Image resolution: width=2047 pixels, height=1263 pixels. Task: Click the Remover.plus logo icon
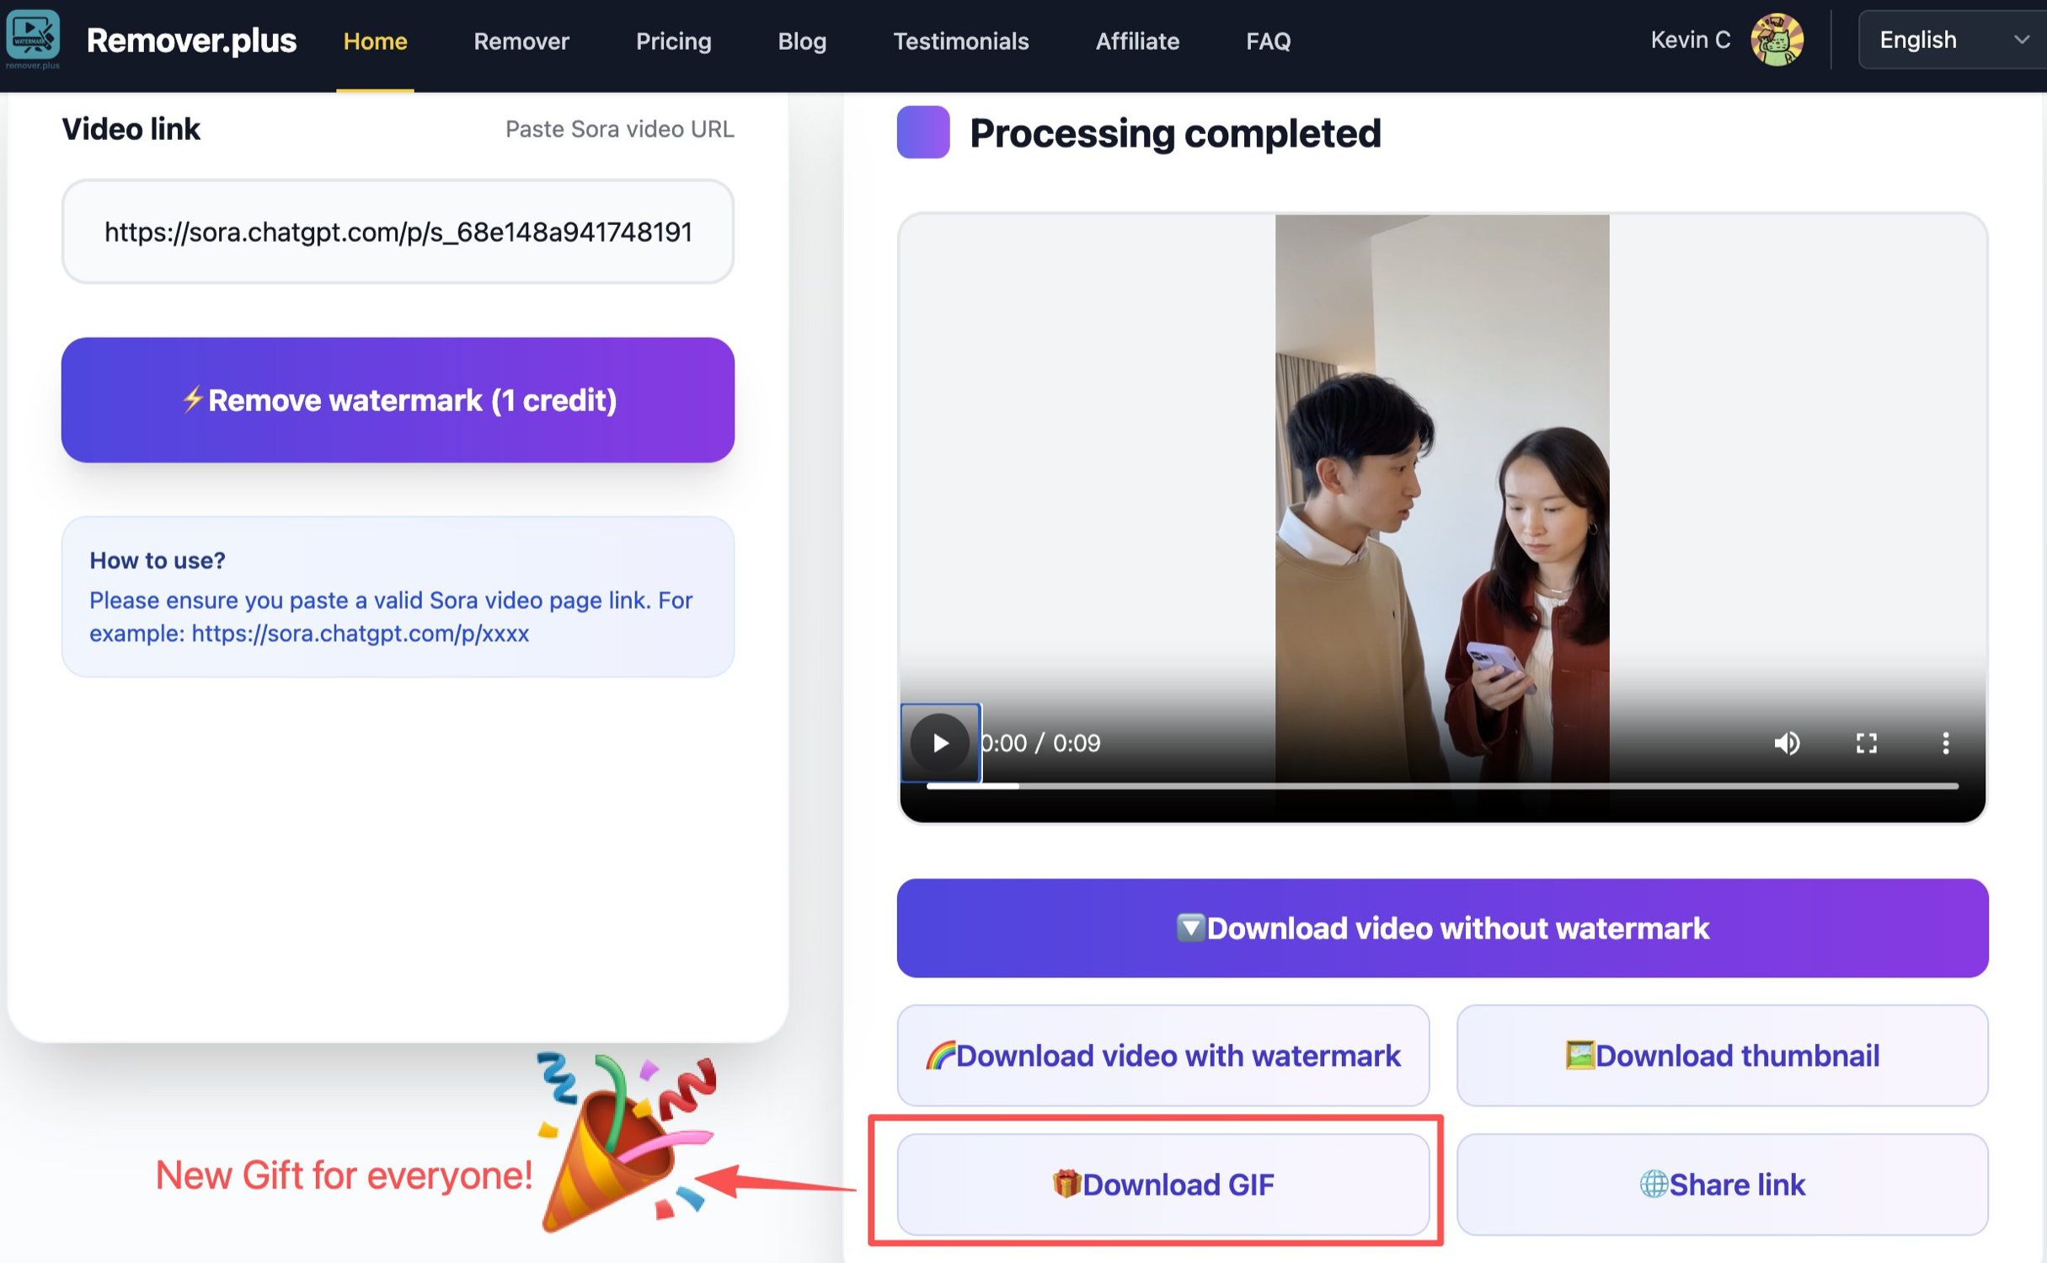point(33,38)
